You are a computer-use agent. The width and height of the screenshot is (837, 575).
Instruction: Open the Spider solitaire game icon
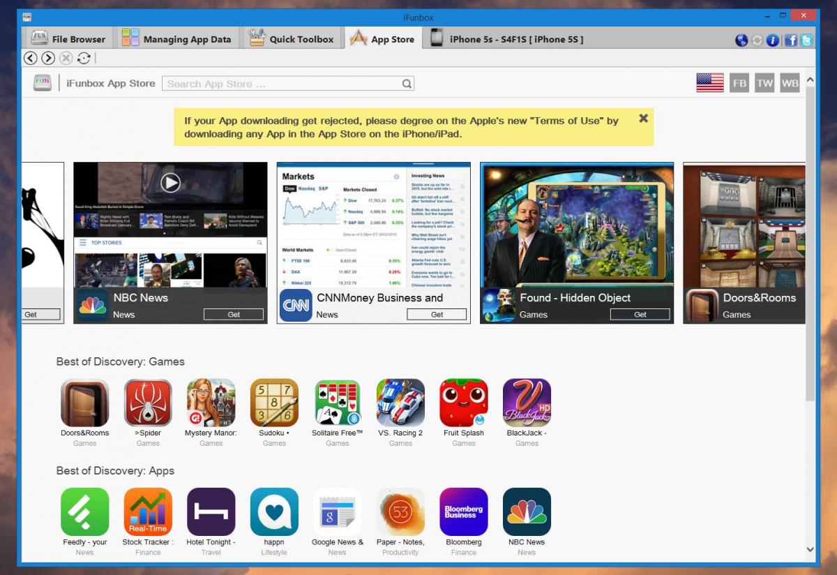148,403
